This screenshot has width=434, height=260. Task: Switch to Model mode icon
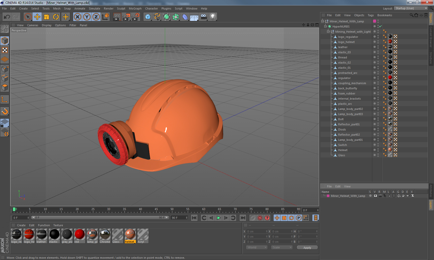[x=5, y=41]
